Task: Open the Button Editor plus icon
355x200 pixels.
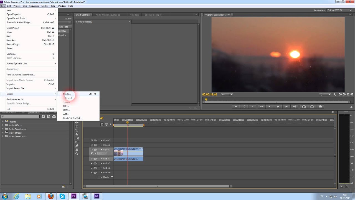Action: point(351,107)
